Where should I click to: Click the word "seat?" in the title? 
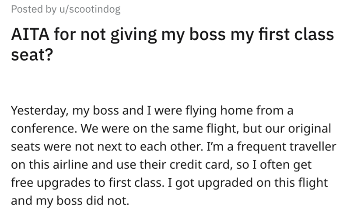click(x=30, y=55)
